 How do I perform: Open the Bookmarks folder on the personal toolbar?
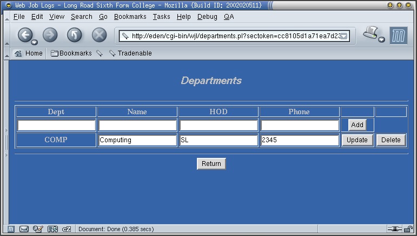click(71, 53)
